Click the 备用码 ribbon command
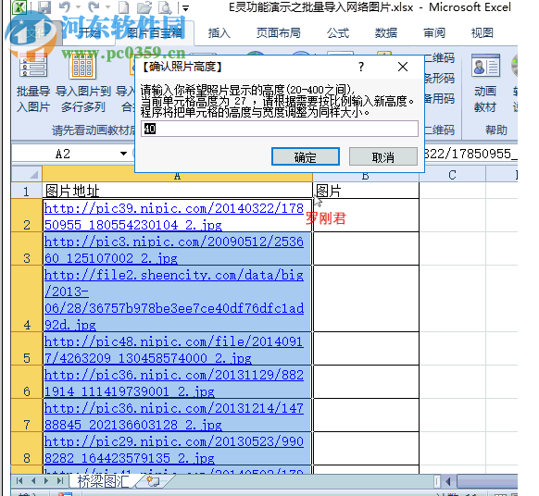539x496 pixels. point(439,99)
